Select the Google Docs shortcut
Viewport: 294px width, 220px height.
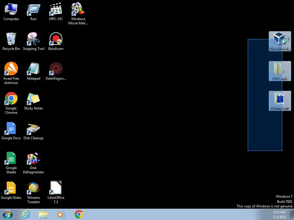point(11,131)
